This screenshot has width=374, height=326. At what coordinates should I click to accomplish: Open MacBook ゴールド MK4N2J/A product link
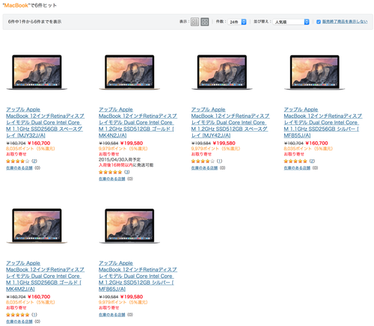pyautogui.click(x=138, y=123)
